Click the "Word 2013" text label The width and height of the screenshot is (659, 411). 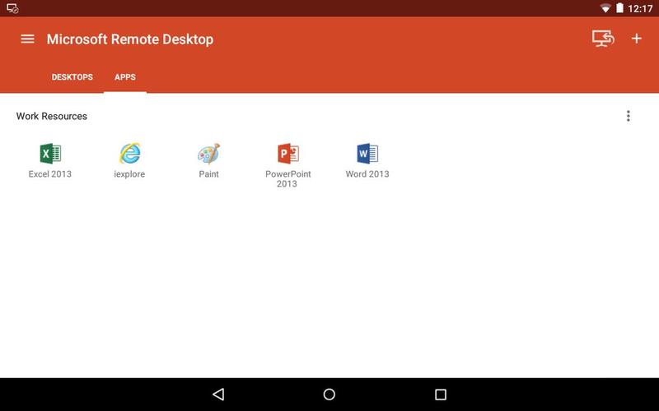tap(367, 174)
